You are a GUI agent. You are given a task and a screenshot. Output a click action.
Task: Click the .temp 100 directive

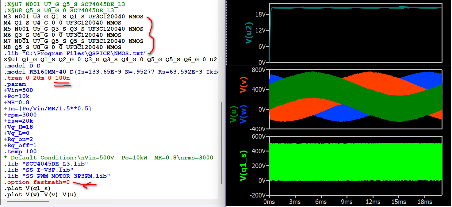click(x=20, y=151)
